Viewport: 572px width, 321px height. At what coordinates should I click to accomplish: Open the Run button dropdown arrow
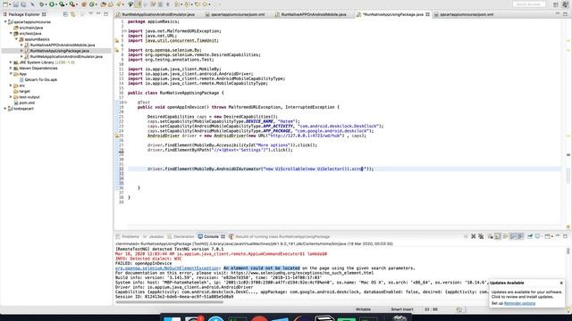[x=55, y=4]
